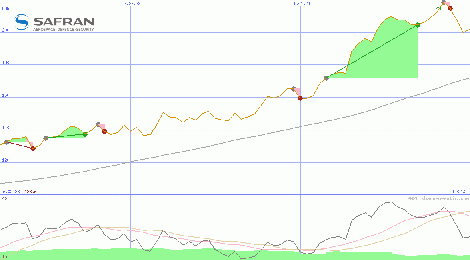Click the 200 price axis label

pos(6,30)
